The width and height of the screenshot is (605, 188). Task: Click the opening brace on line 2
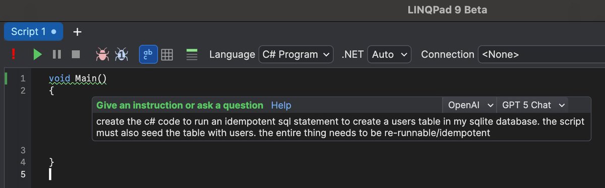51,91
